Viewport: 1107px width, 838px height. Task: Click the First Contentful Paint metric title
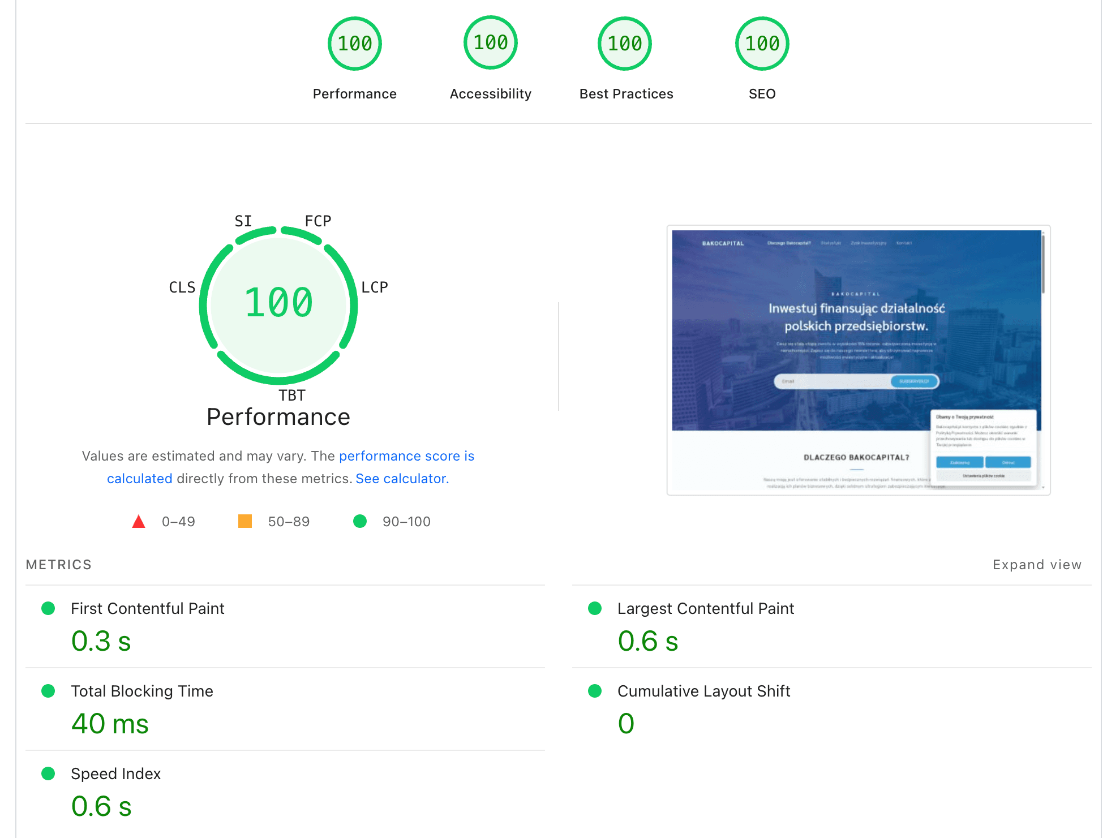click(148, 608)
